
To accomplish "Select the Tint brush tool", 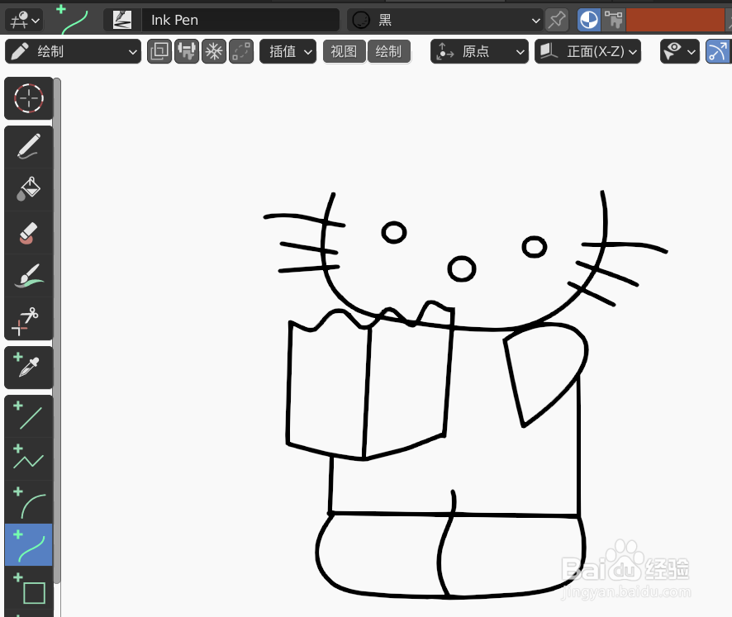I will click(x=28, y=275).
